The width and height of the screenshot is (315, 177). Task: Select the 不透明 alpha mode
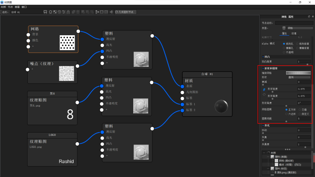pos(284,52)
